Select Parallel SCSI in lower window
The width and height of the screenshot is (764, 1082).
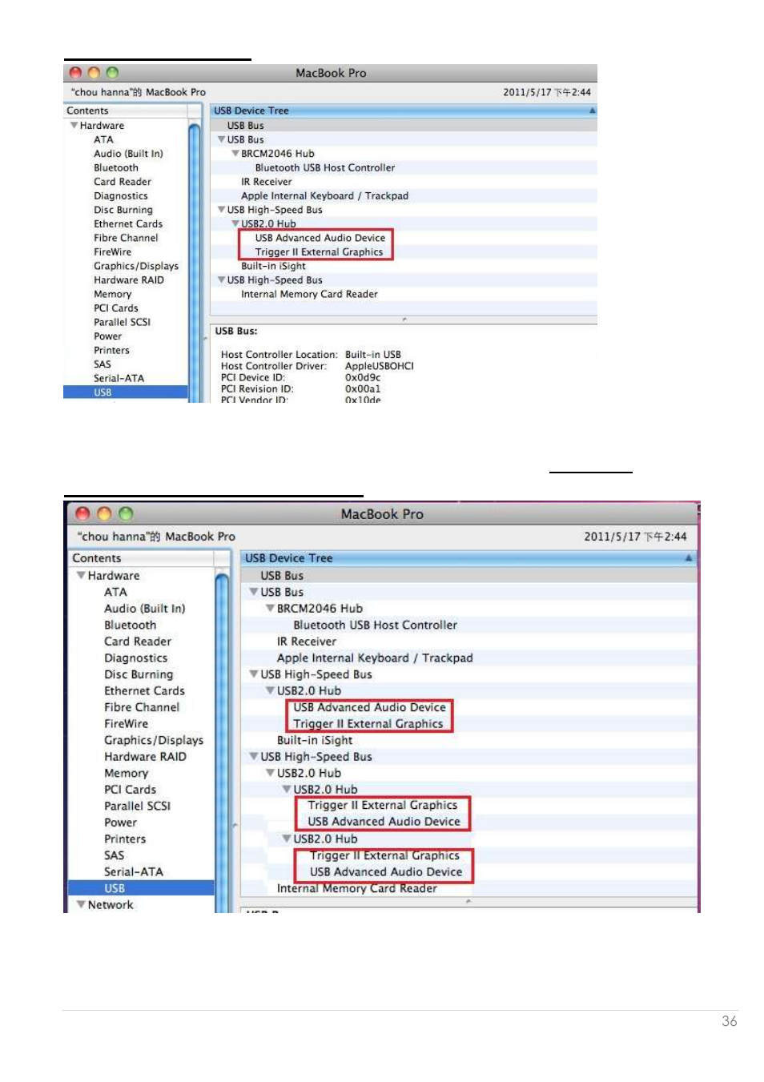pyautogui.click(x=138, y=806)
